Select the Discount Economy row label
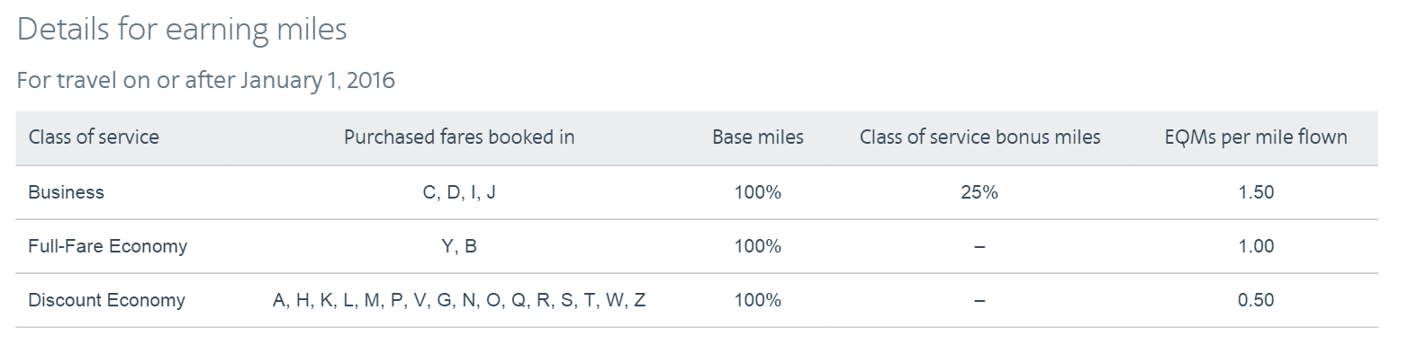 (107, 300)
